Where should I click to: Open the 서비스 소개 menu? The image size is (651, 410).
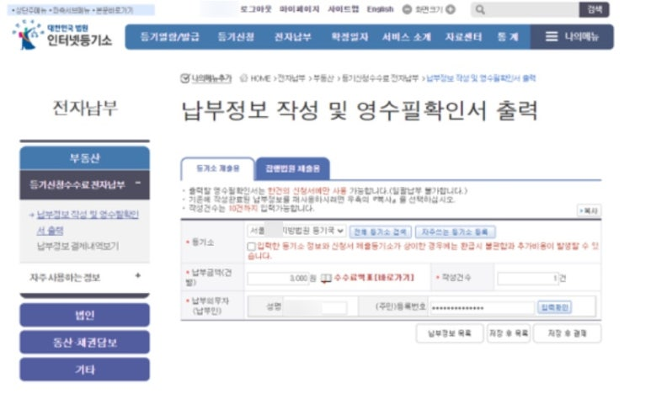pos(407,37)
